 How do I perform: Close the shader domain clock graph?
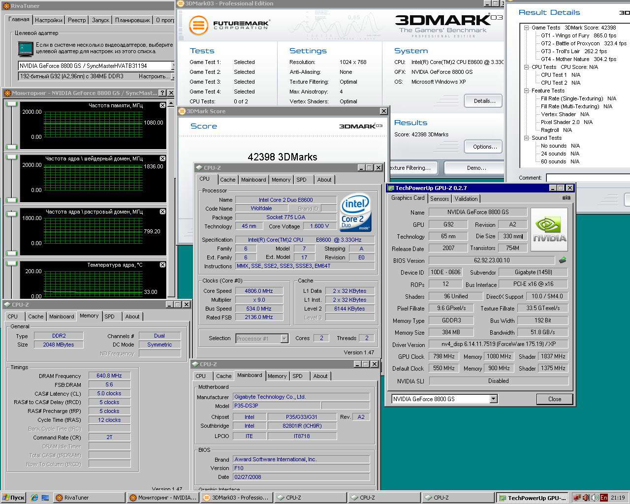[x=162, y=158]
